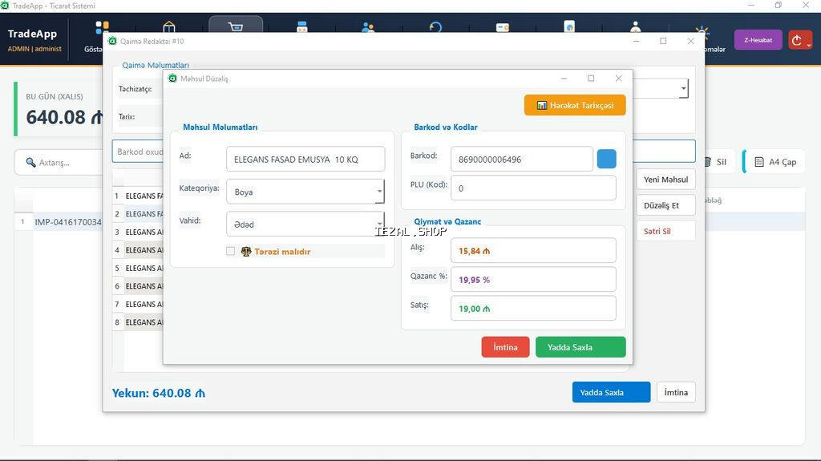The width and height of the screenshot is (821, 461).
Task: Close the Qaimə Redaktə window
Action: tap(690, 41)
